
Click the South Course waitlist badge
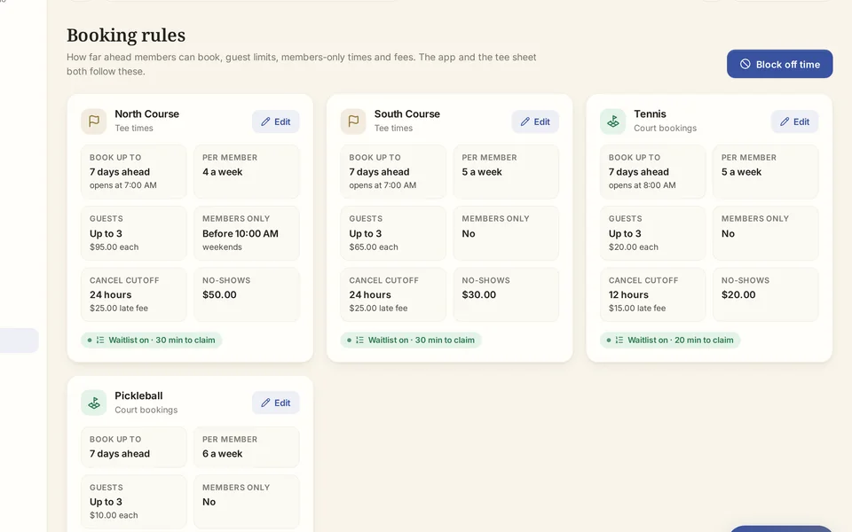(411, 340)
